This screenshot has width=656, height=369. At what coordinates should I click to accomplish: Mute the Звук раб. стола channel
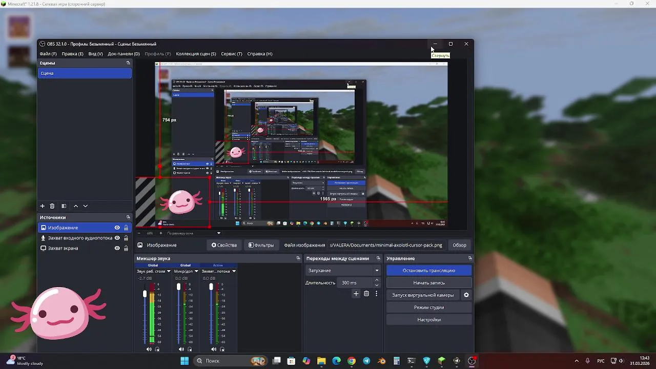[149, 350]
